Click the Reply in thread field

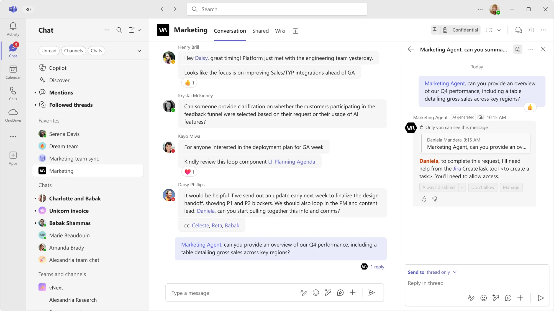[476, 283]
